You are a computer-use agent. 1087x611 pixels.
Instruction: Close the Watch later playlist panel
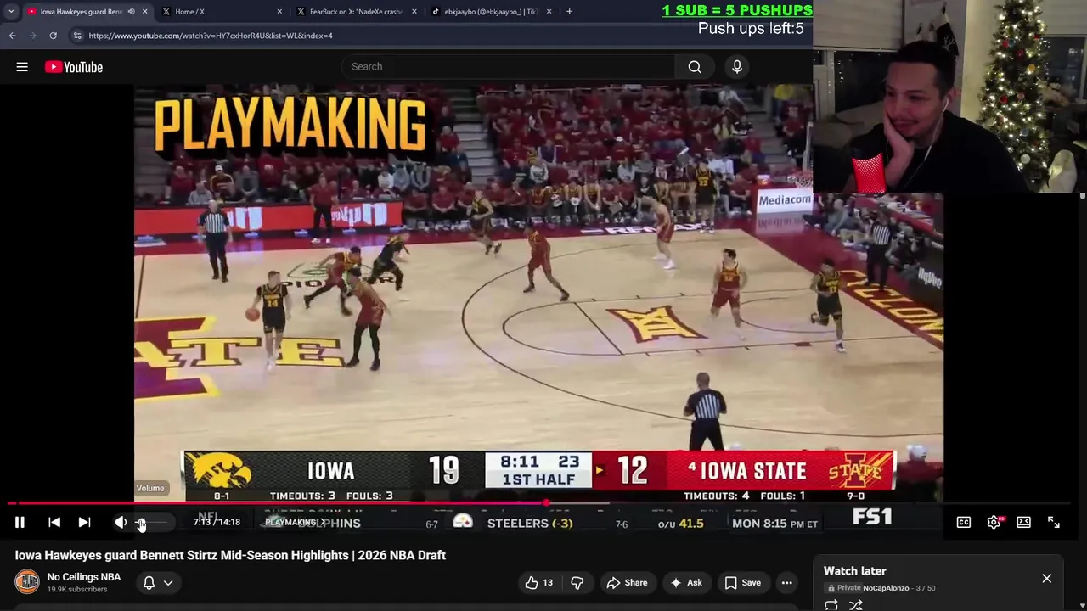click(1046, 579)
